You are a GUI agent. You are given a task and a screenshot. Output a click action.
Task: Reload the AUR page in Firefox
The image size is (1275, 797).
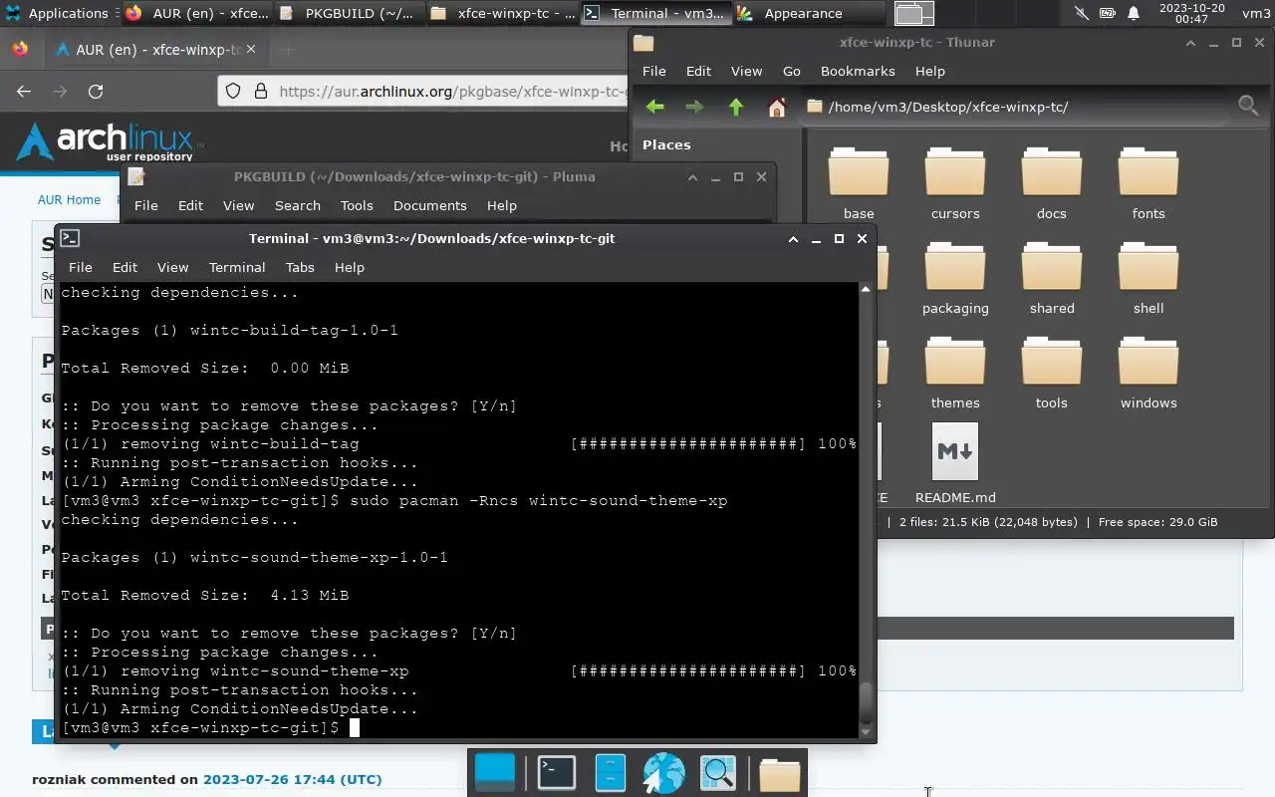[96, 91]
